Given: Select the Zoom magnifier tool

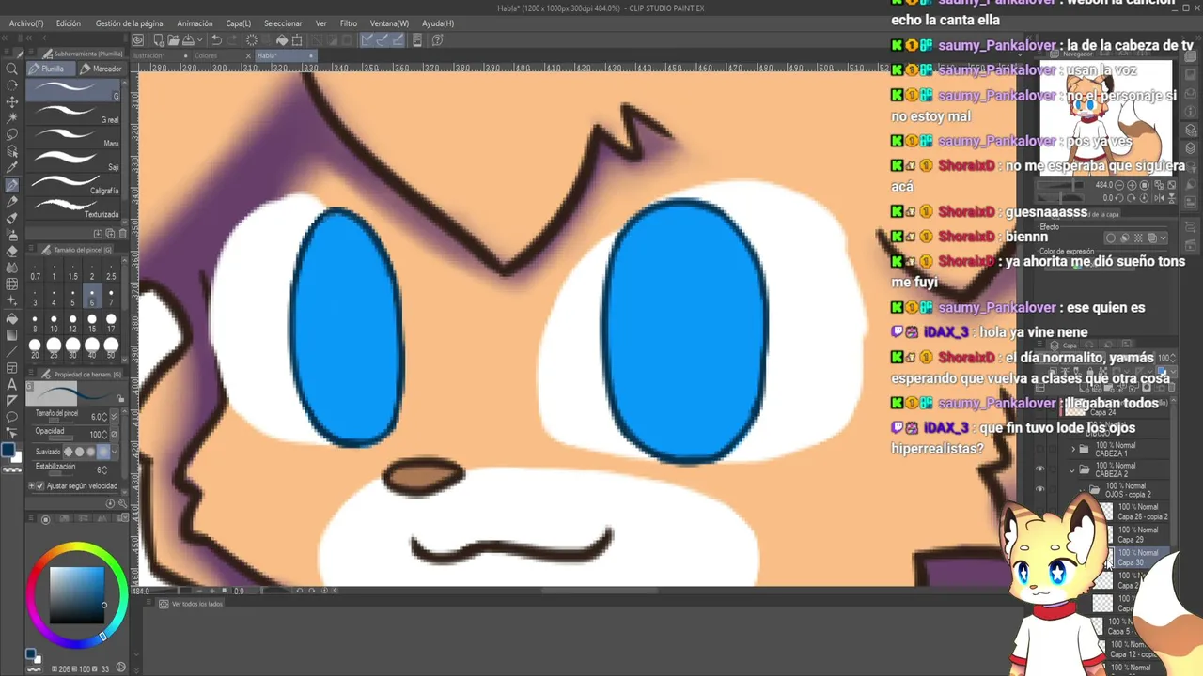Looking at the screenshot, I should 12,69.
